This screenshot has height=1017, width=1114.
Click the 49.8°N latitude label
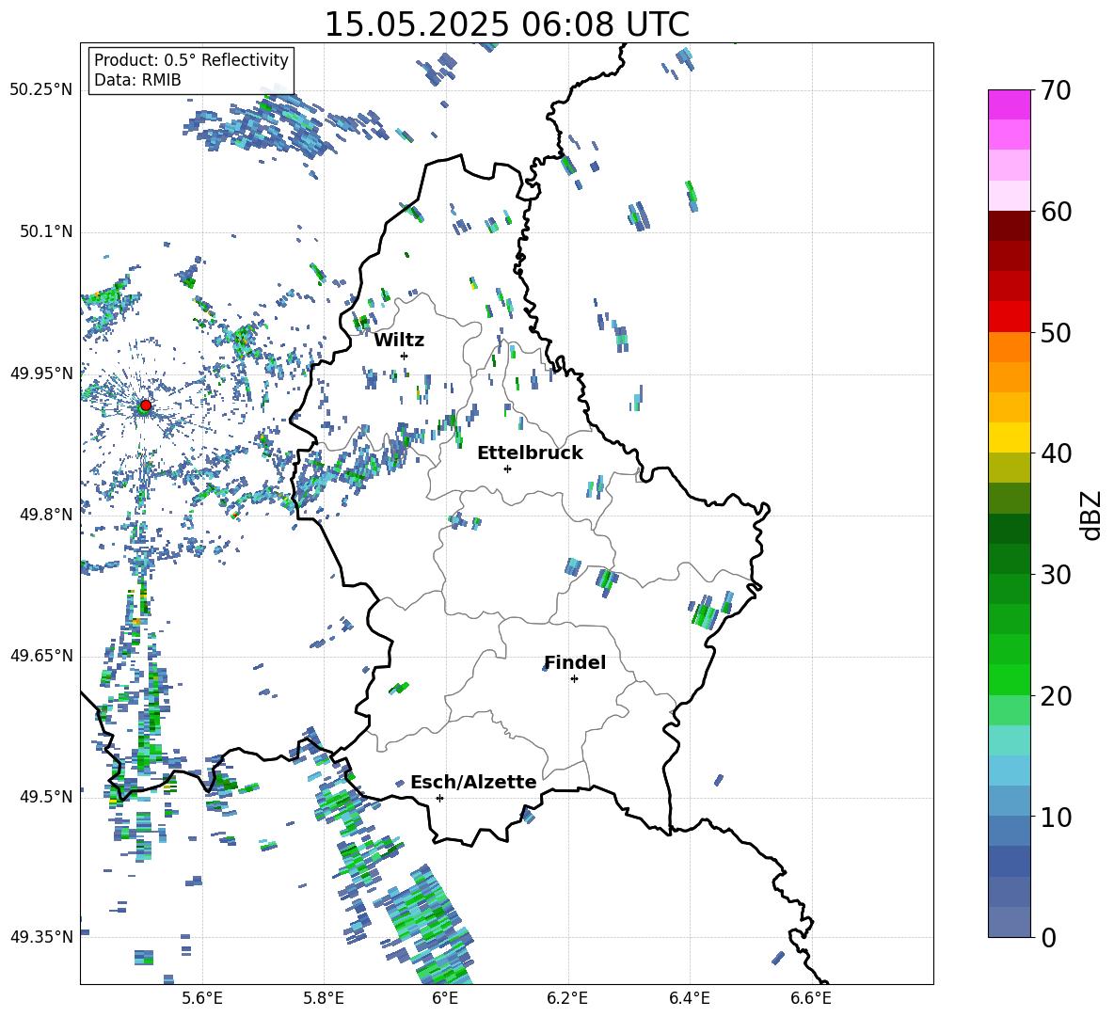click(x=46, y=515)
